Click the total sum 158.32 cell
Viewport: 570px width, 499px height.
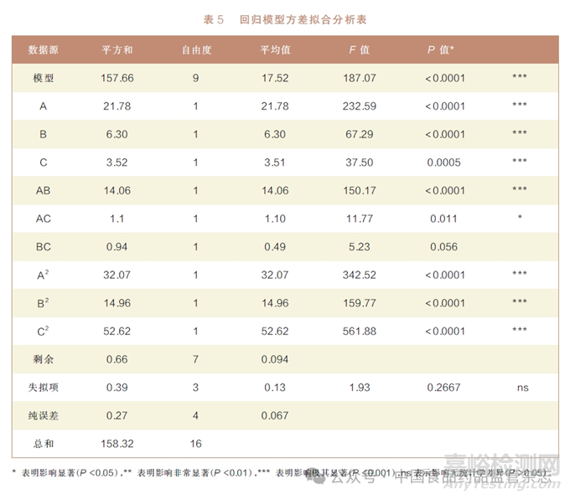(117, 444)
